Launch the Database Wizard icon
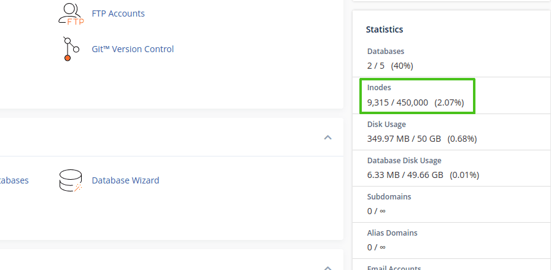The width and height of the screenshot is (551, 270). 70,180
